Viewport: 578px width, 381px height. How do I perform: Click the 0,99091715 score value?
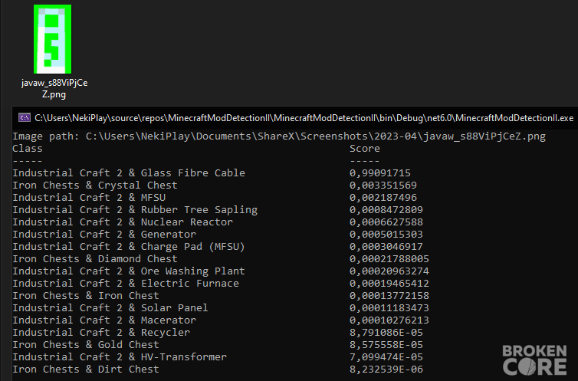pyautogui.click(x=380, y=172)
